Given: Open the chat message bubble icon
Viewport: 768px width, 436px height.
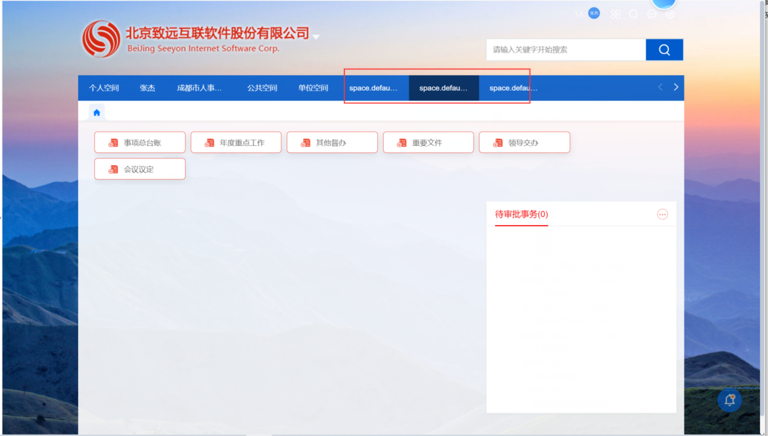Looking at the screenshot, I should 652,14.
